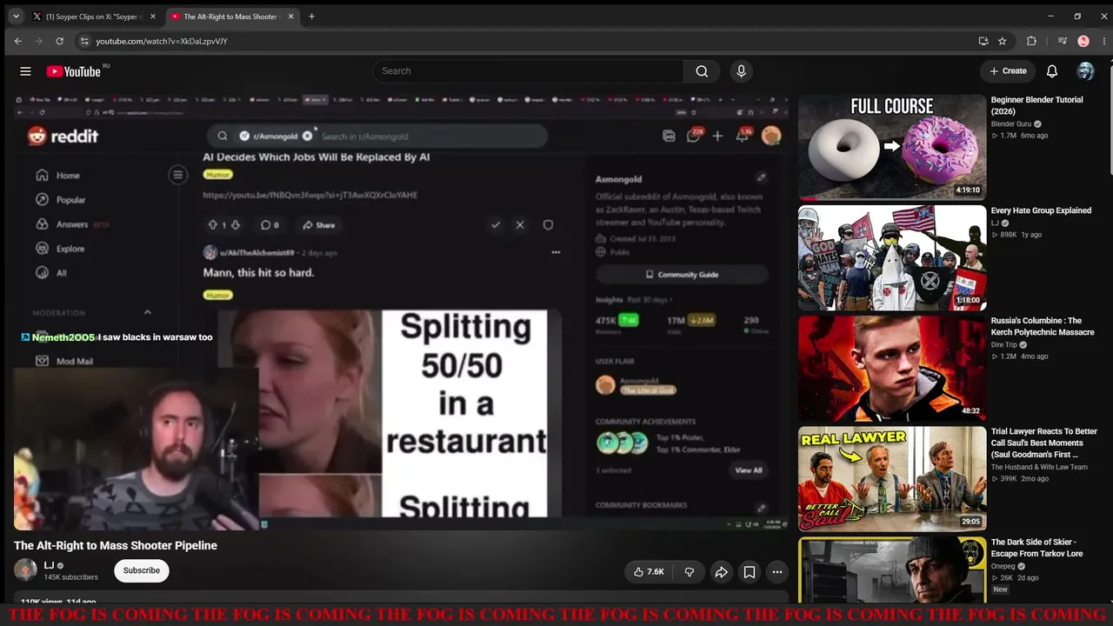Visit Blender Guru channel link
Viewport: 1113px width, 626px height.
(x=1013, y=124)
